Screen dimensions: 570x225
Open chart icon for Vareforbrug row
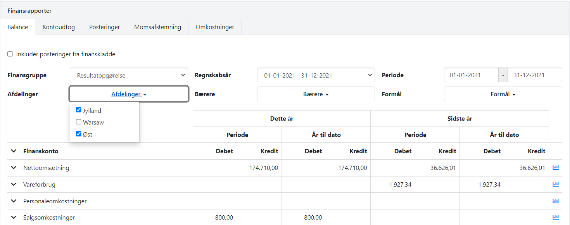pyautogui.click(x=556, y=184)
